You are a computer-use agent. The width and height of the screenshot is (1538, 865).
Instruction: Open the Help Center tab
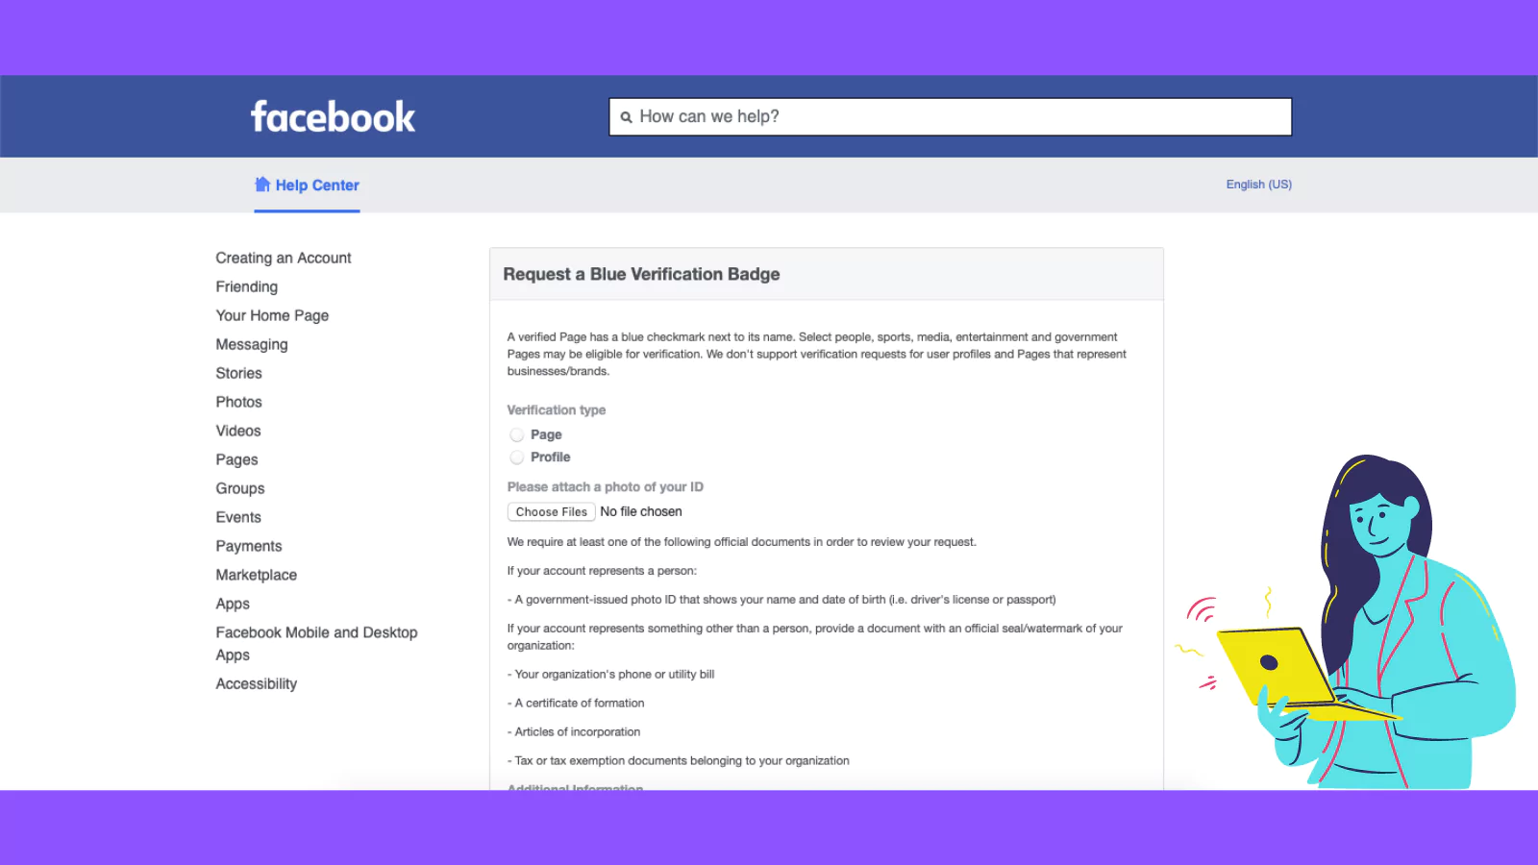(307, 185)
